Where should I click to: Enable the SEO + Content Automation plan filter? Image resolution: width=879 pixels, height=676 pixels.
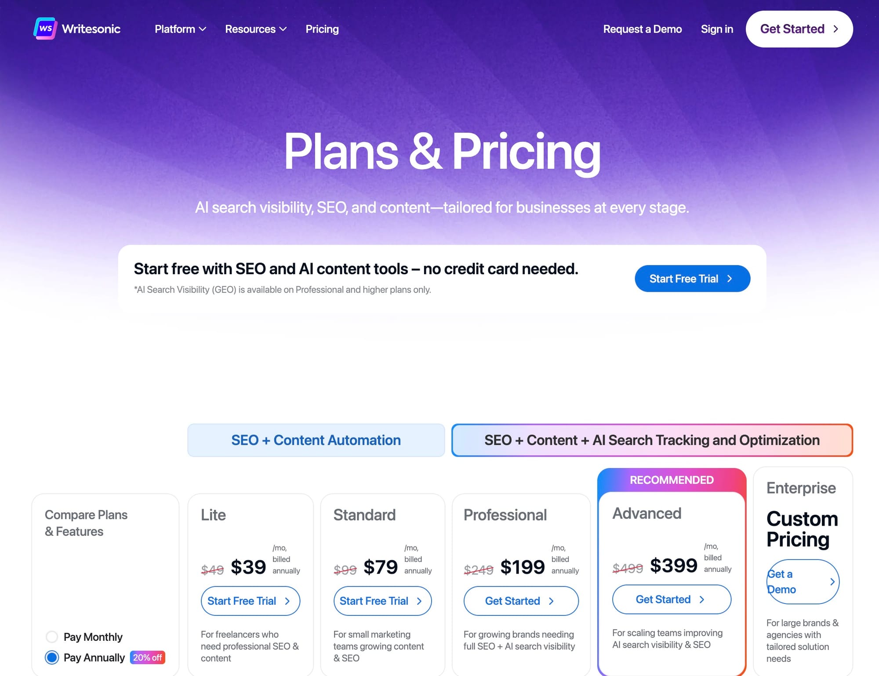click(x=316, y=440)
